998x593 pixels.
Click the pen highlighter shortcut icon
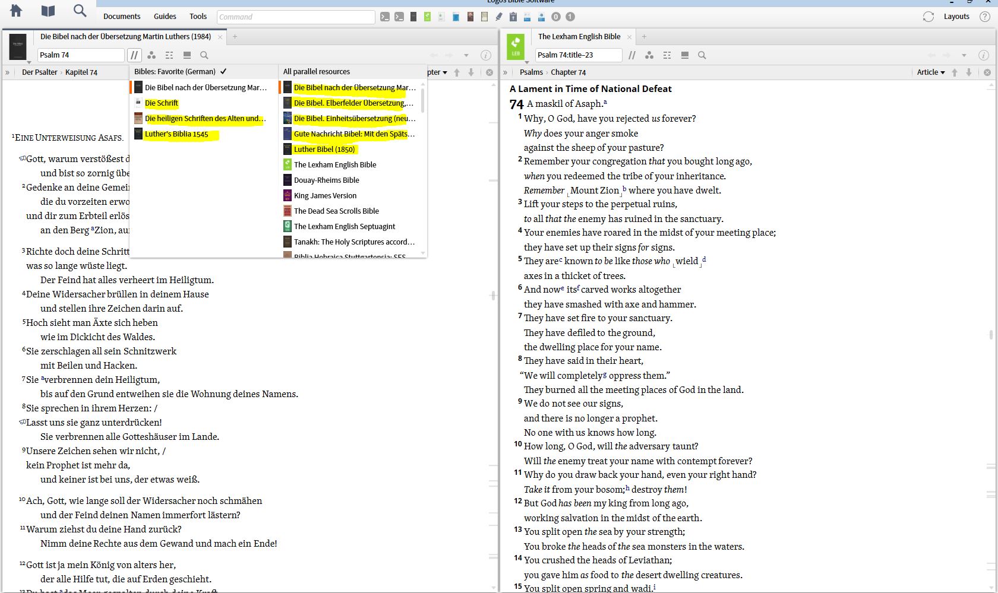(499, 17)
